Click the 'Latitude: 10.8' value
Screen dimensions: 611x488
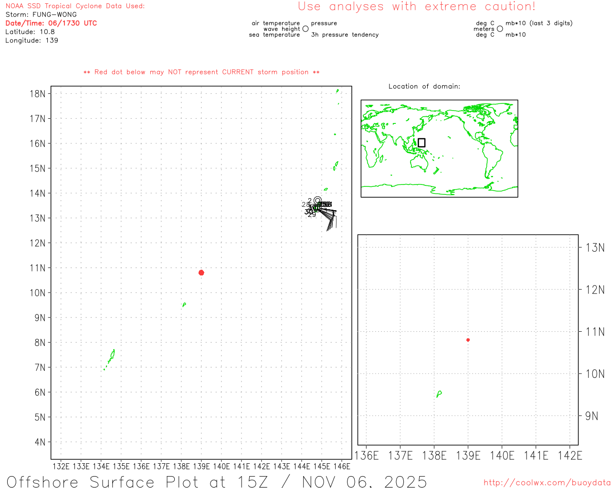click(x=30, y=32)
